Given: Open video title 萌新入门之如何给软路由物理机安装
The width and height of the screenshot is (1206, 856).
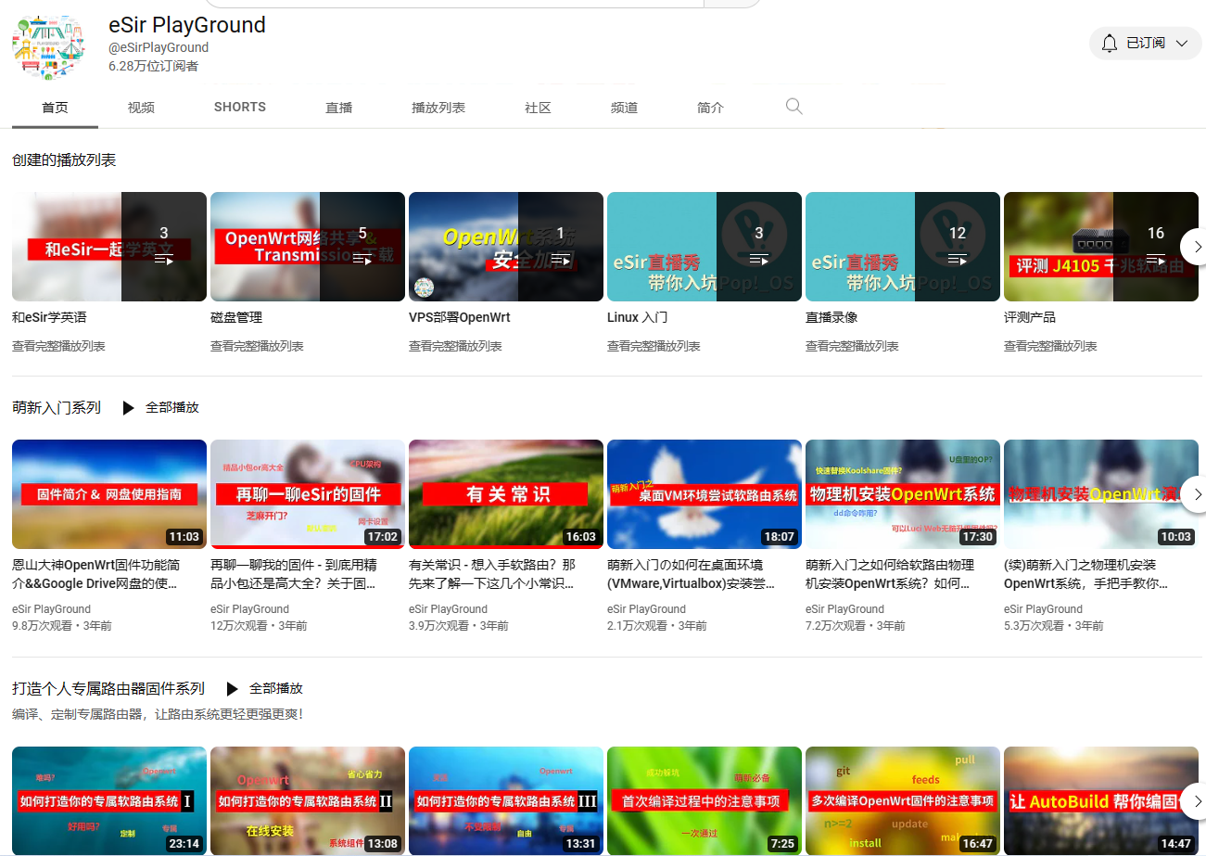Looking at the screenshot, I should [890, 575].
